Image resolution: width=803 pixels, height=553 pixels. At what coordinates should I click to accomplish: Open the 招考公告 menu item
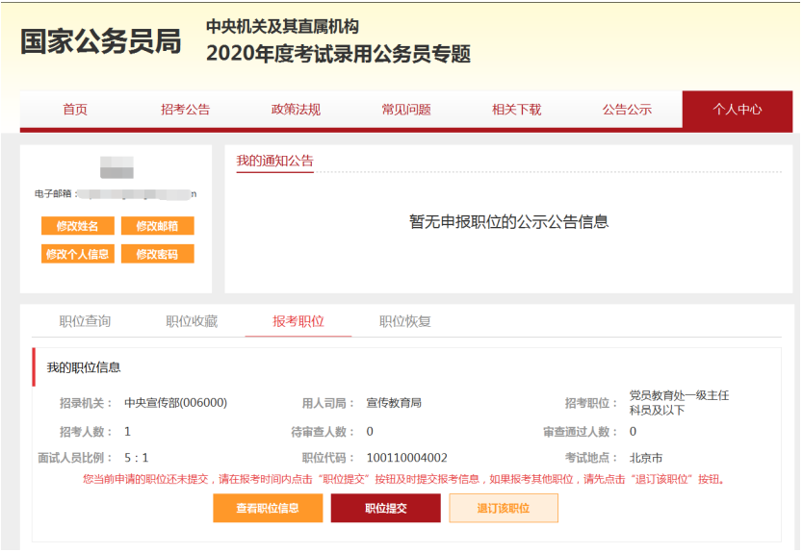[x=186, y=110]
